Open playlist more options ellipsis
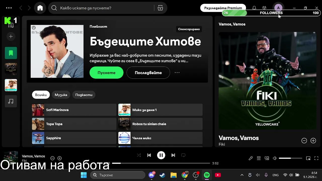This screenshot has width=322, height=181. click(x=177, y=73)
